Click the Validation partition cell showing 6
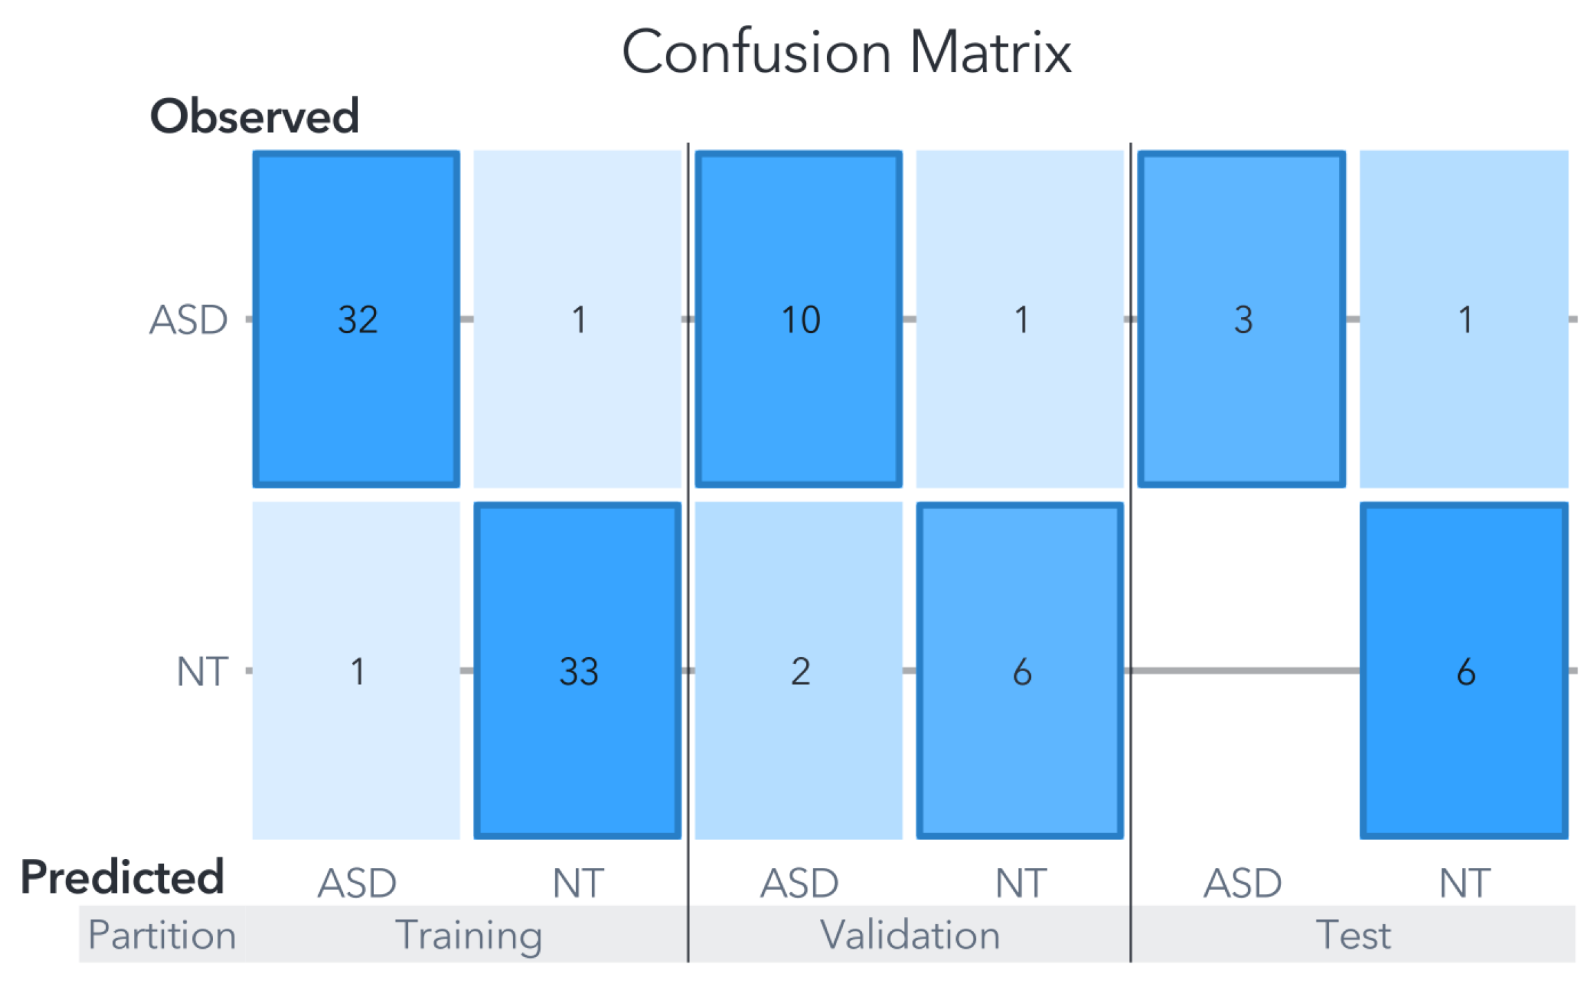The image size is (1595, 993). 1020,670
